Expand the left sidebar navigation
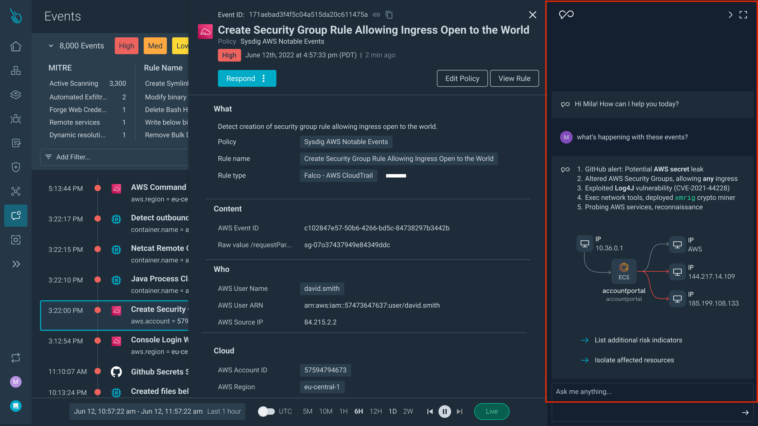 [x=16, y=264]
